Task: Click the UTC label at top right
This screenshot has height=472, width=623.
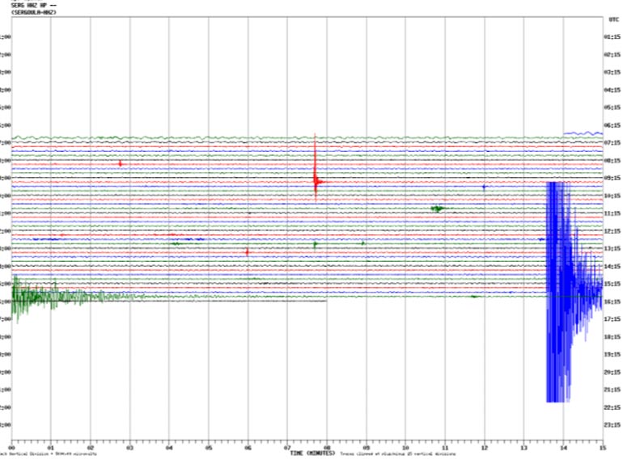Action: coord(613,19)
